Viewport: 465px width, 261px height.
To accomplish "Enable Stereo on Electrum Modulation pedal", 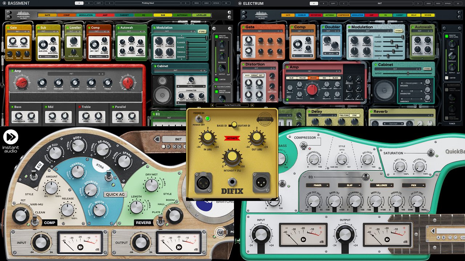I will 399,31.
